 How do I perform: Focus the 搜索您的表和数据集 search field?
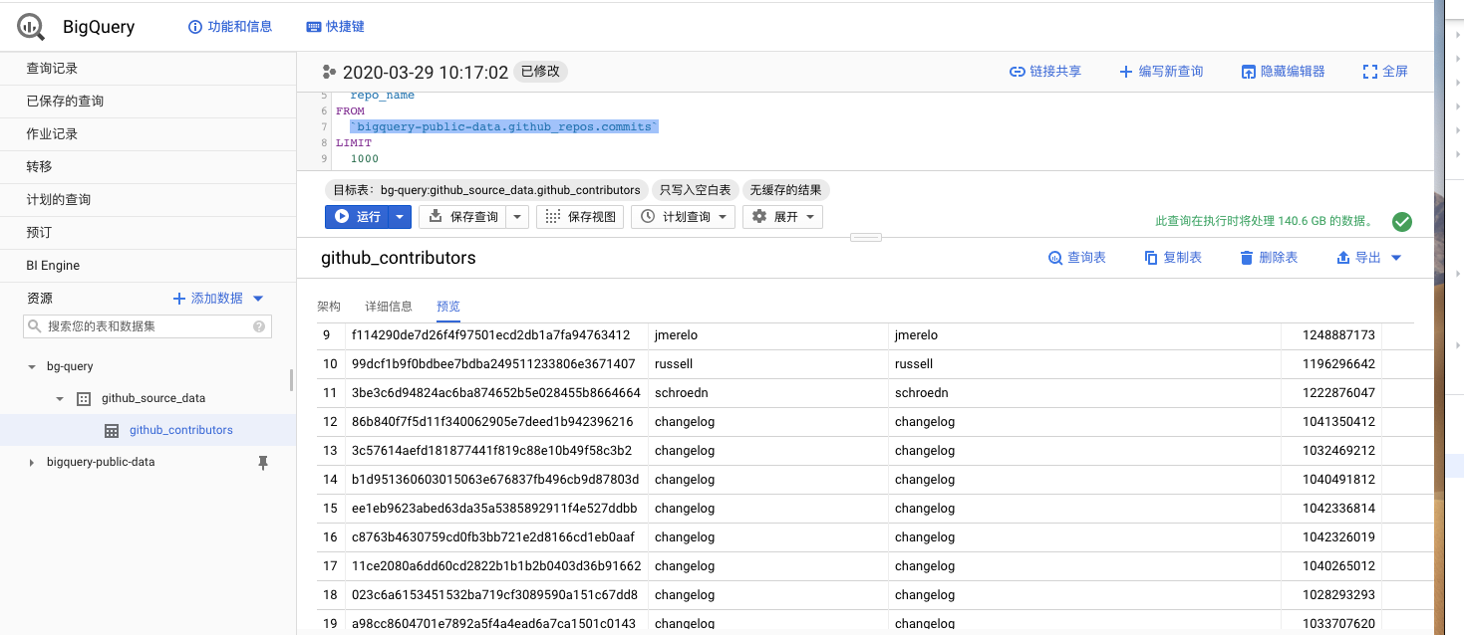(x=147, y=326)
